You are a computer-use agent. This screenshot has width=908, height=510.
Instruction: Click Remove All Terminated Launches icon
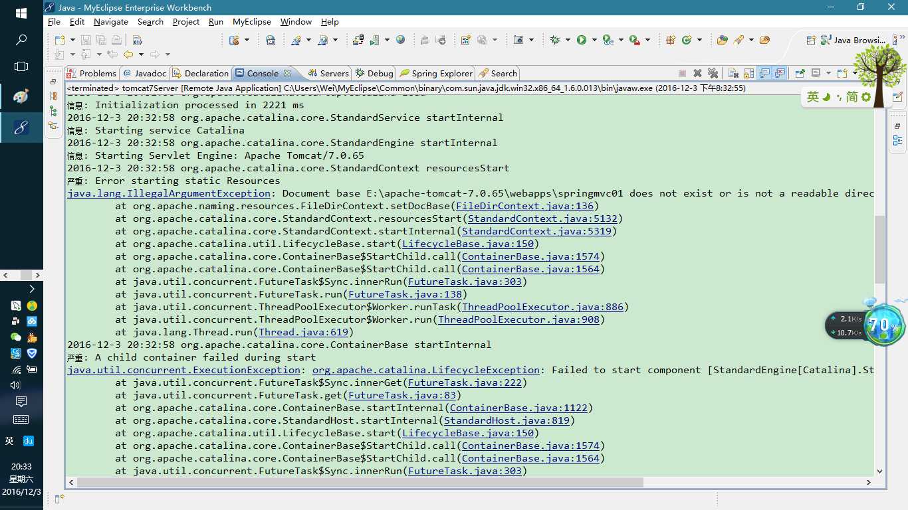[x=713, y=73]
